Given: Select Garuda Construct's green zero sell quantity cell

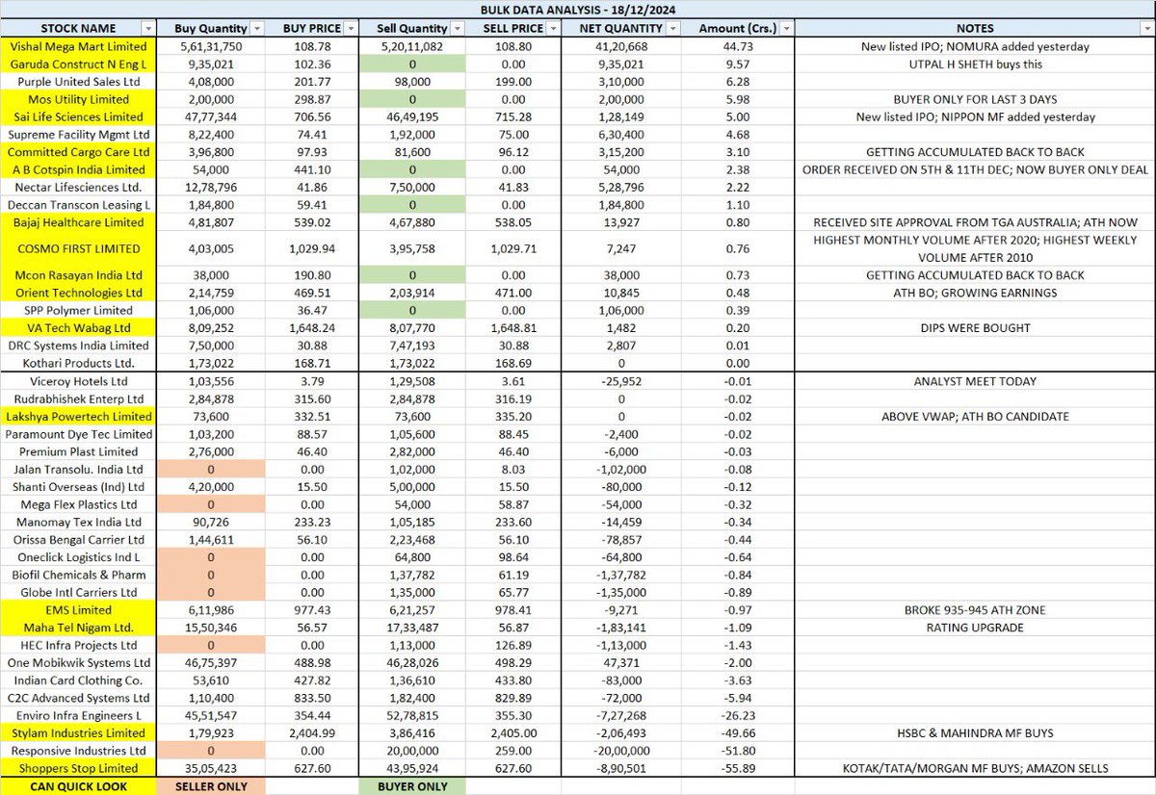Looking at the screenshot, I should coord(412,64).
